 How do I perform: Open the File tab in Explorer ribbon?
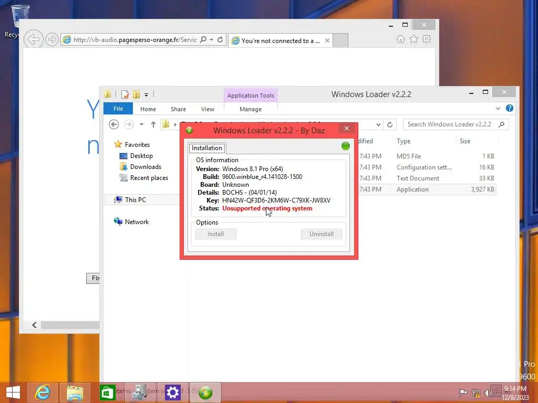click(118, 109)
